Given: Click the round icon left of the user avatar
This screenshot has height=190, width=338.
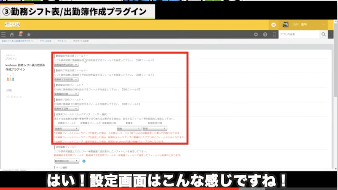Looking at the screenshot, I should [x=274, y=25].
